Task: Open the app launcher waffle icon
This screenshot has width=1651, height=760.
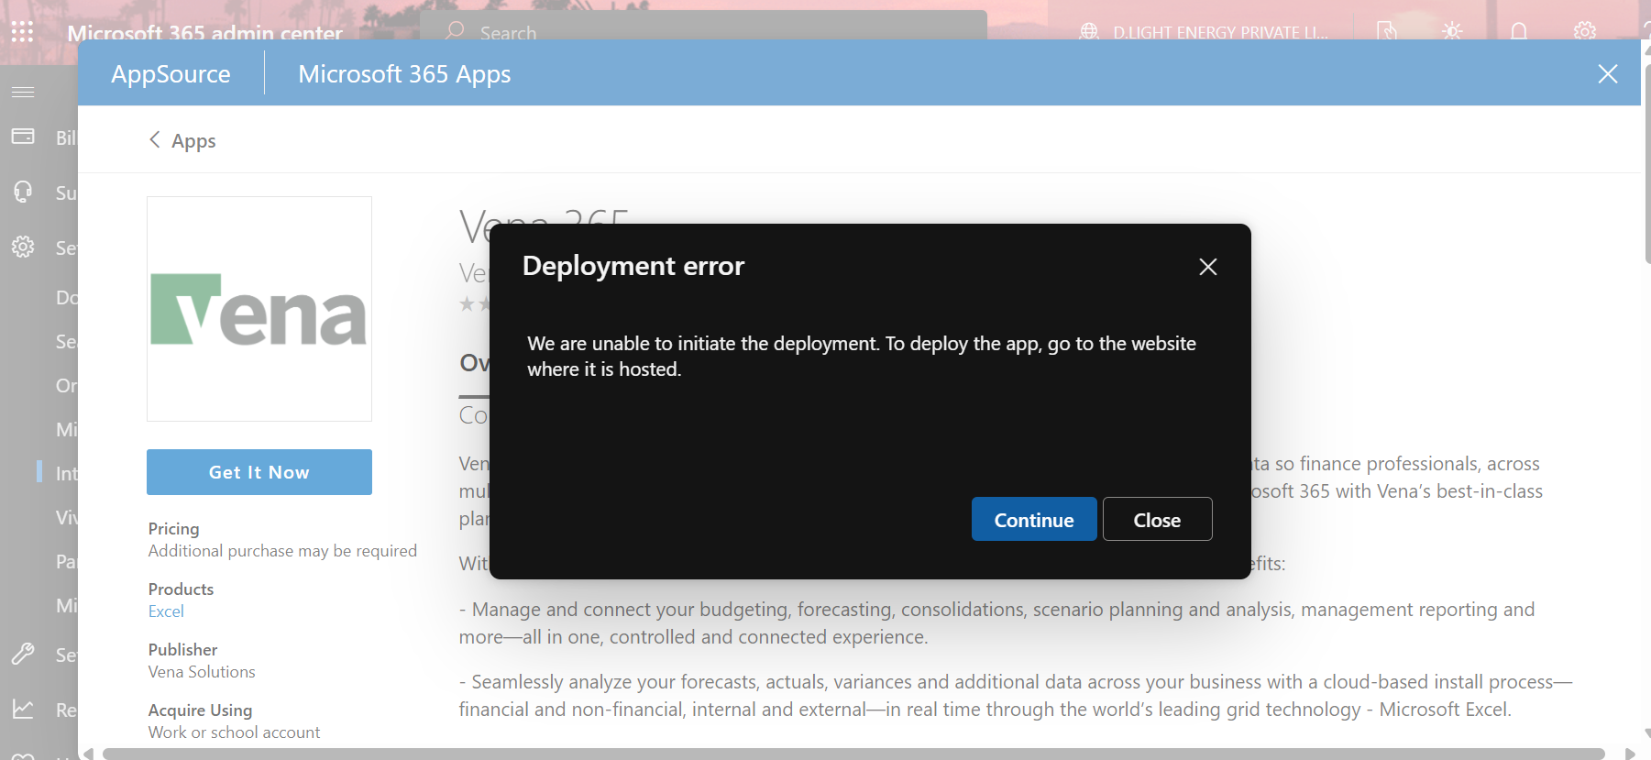Action: pos(22,32)
